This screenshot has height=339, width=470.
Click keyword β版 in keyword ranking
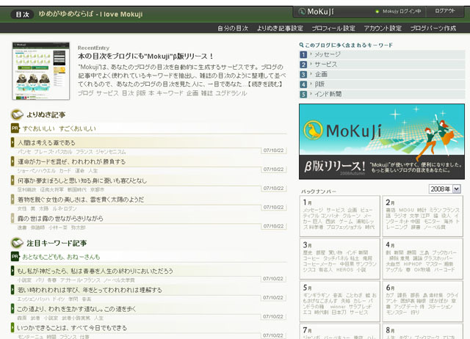[x=319, y=84]
